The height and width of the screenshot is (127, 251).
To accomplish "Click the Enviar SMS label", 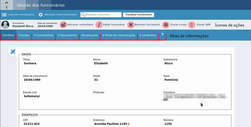I will (x=204, y=25).
